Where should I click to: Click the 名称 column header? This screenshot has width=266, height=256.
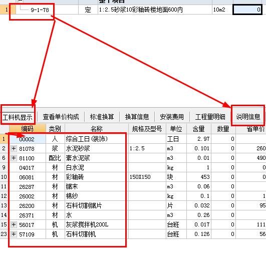[x=96, y=129]
